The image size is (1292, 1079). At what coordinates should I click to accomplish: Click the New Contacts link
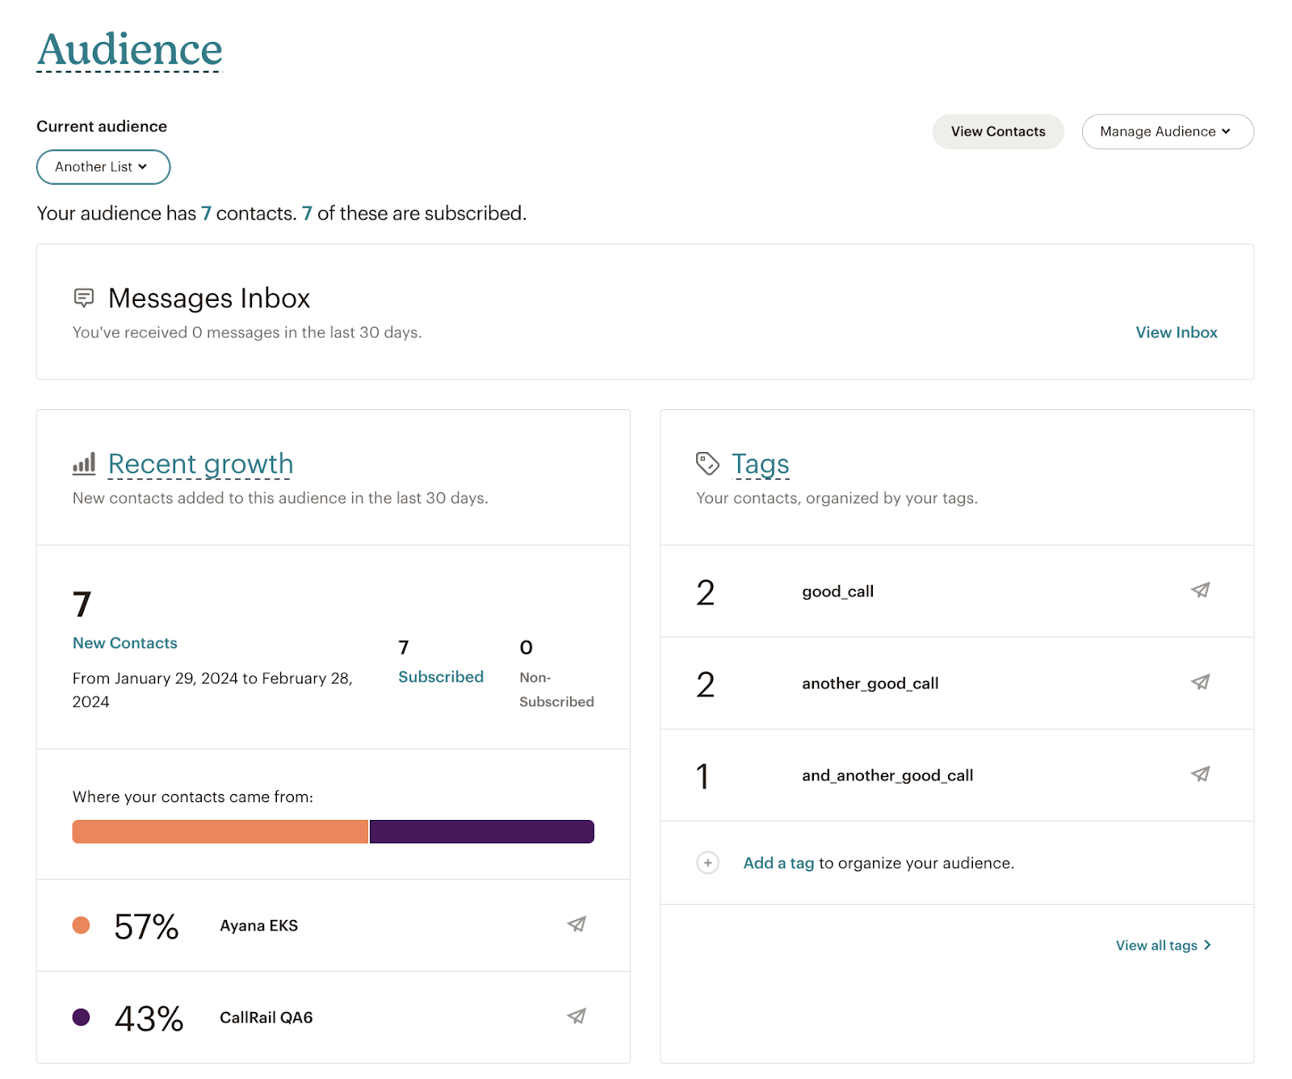click(125, 643)
